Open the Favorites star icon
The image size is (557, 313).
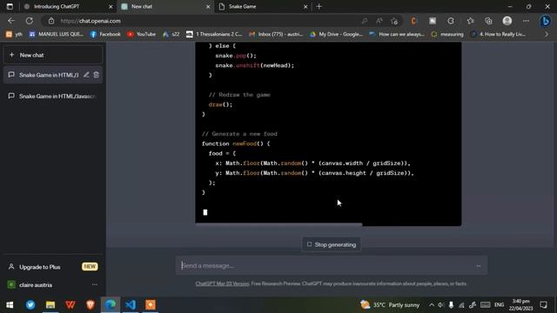[x=470, y=21]
